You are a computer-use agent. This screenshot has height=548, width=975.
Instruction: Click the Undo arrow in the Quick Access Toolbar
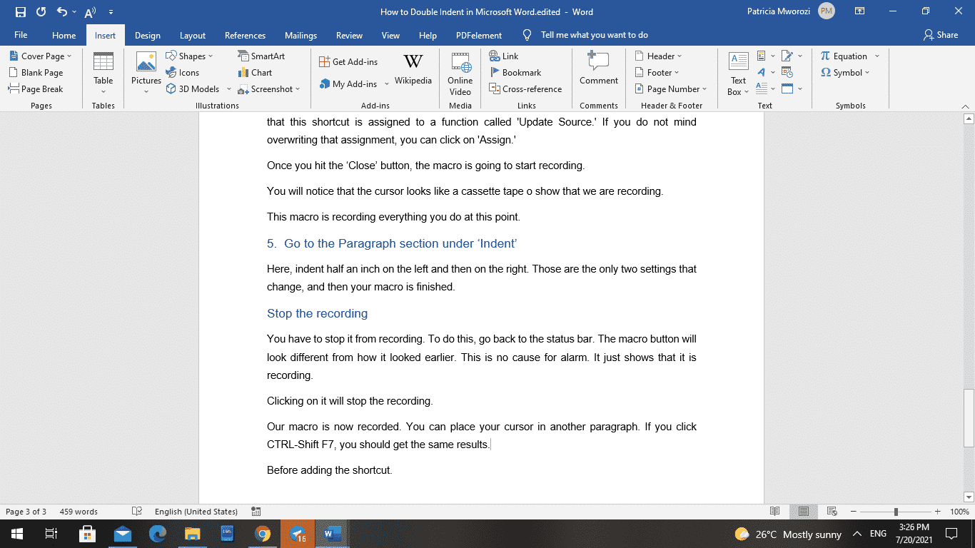coord(62,12)
